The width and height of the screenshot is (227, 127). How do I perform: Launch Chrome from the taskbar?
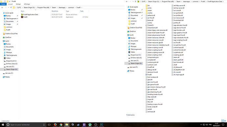coord(61,125)
